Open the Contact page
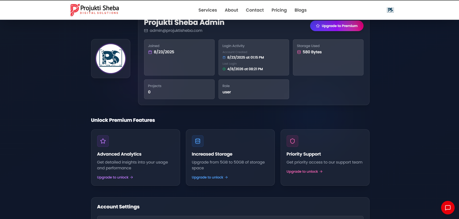Image resolution: width=459 pixels, height=219 pixels. click(255, 10)
